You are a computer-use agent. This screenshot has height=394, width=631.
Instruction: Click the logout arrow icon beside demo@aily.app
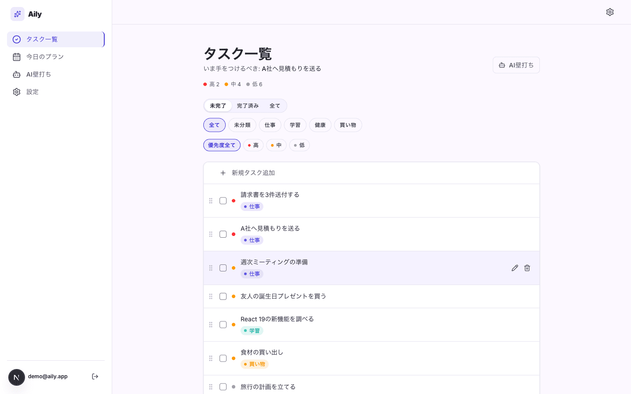click(95, 376)
